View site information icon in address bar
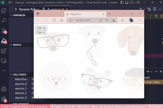163x108 pixels. pos(71,20)
